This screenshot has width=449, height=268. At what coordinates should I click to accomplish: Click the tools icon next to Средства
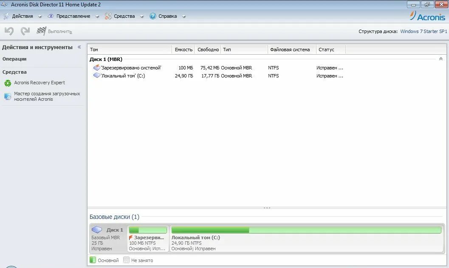pos(108,16)
